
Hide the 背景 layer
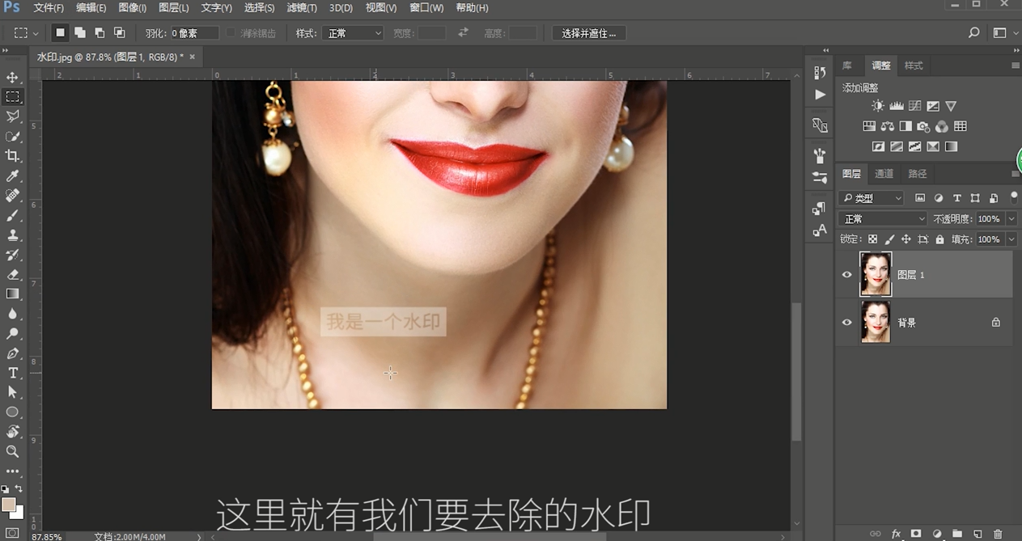coord(847,322)
